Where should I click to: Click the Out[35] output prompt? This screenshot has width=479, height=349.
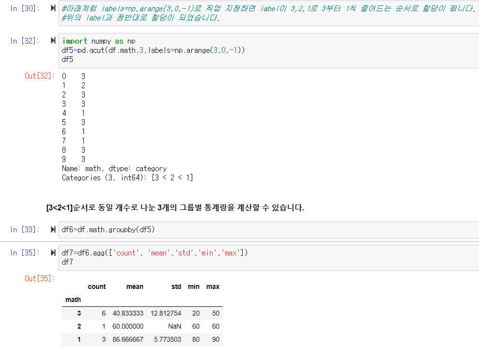click(x=40, y=278)
